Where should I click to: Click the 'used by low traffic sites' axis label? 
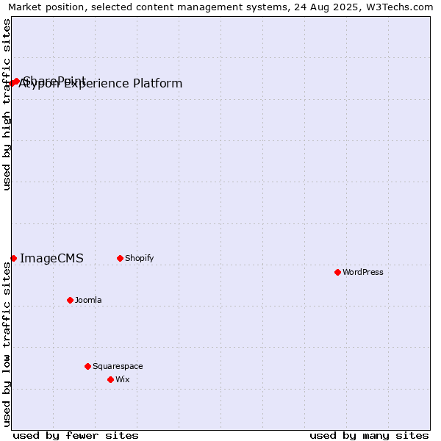[x=6, y=345]
